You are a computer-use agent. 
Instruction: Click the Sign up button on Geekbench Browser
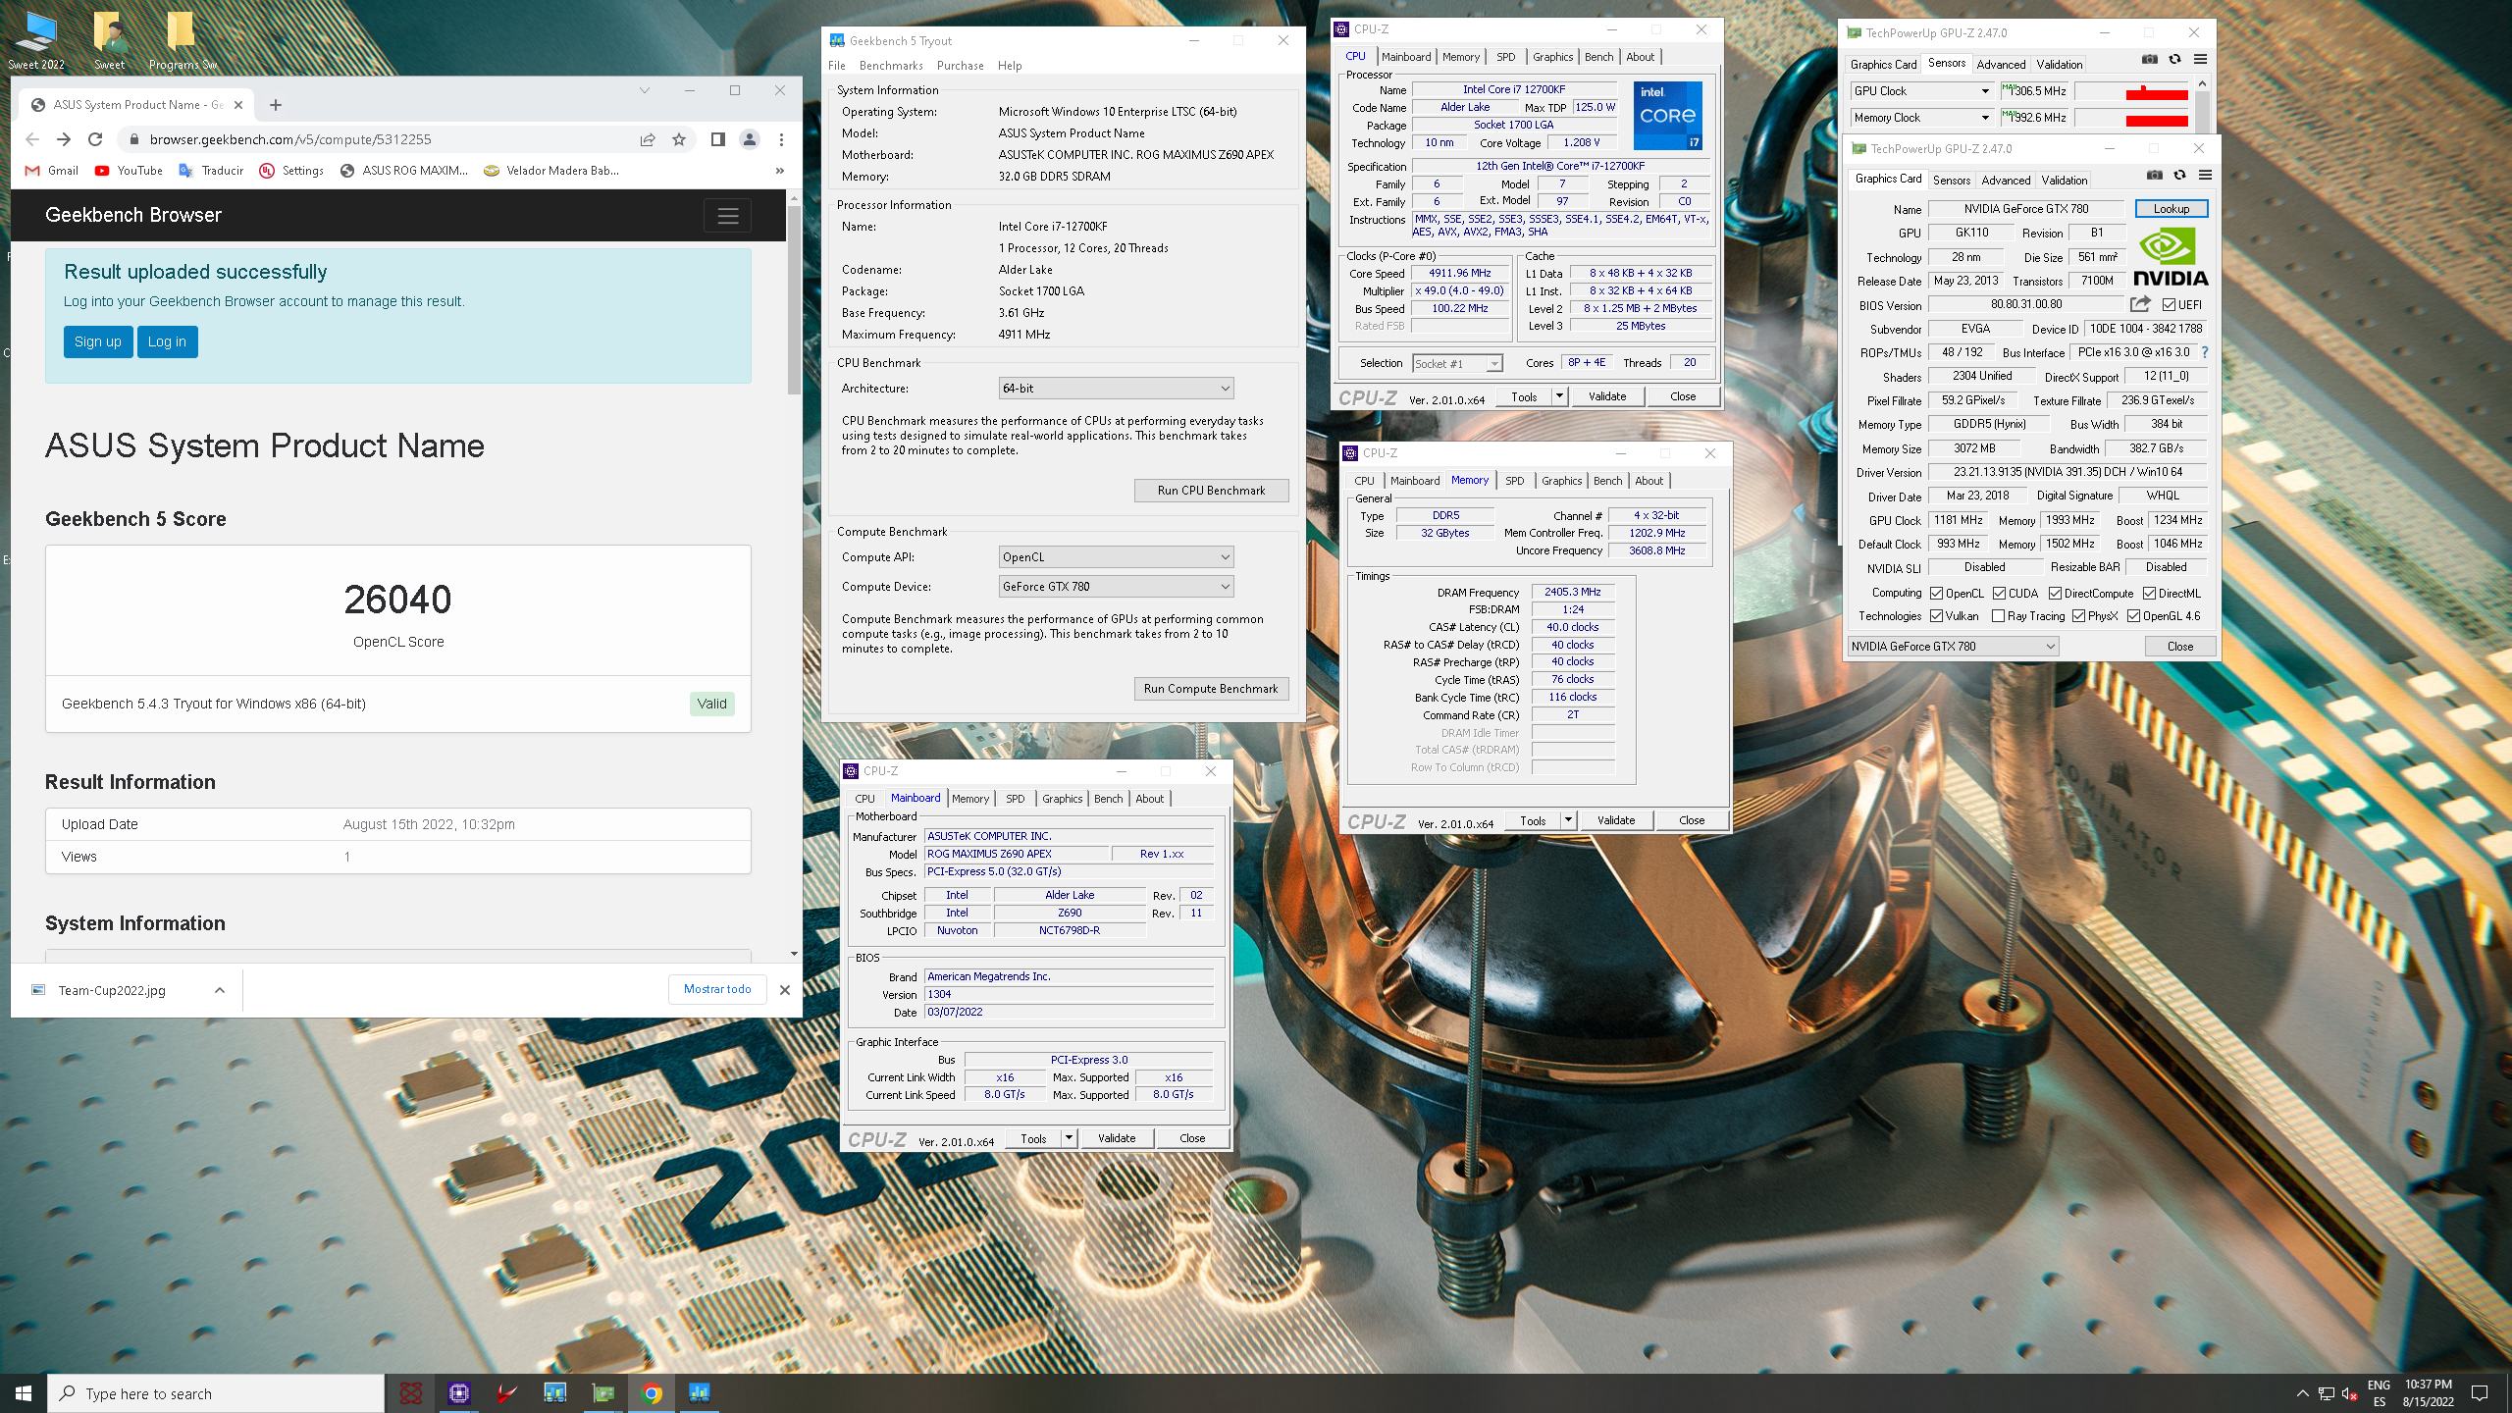click(x=98, y=341)
